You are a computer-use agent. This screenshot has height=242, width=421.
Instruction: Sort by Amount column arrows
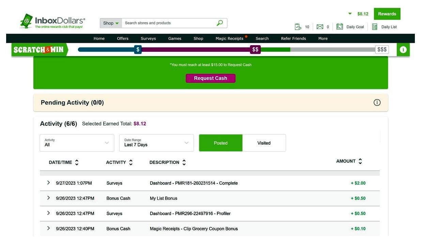(x=360, y=161)
